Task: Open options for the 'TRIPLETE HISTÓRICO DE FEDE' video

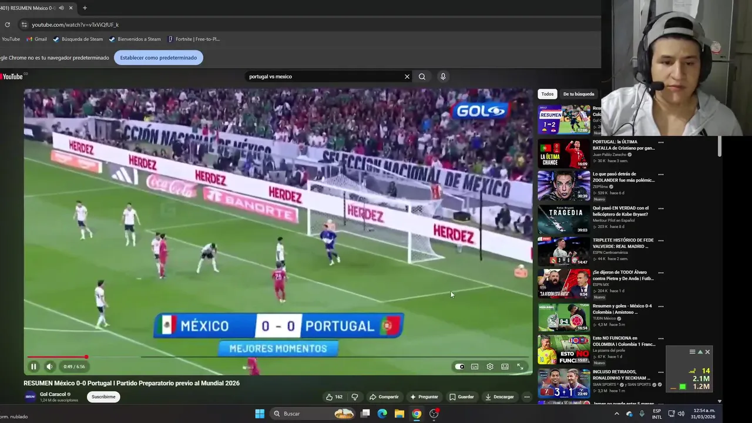Action: 661,240
